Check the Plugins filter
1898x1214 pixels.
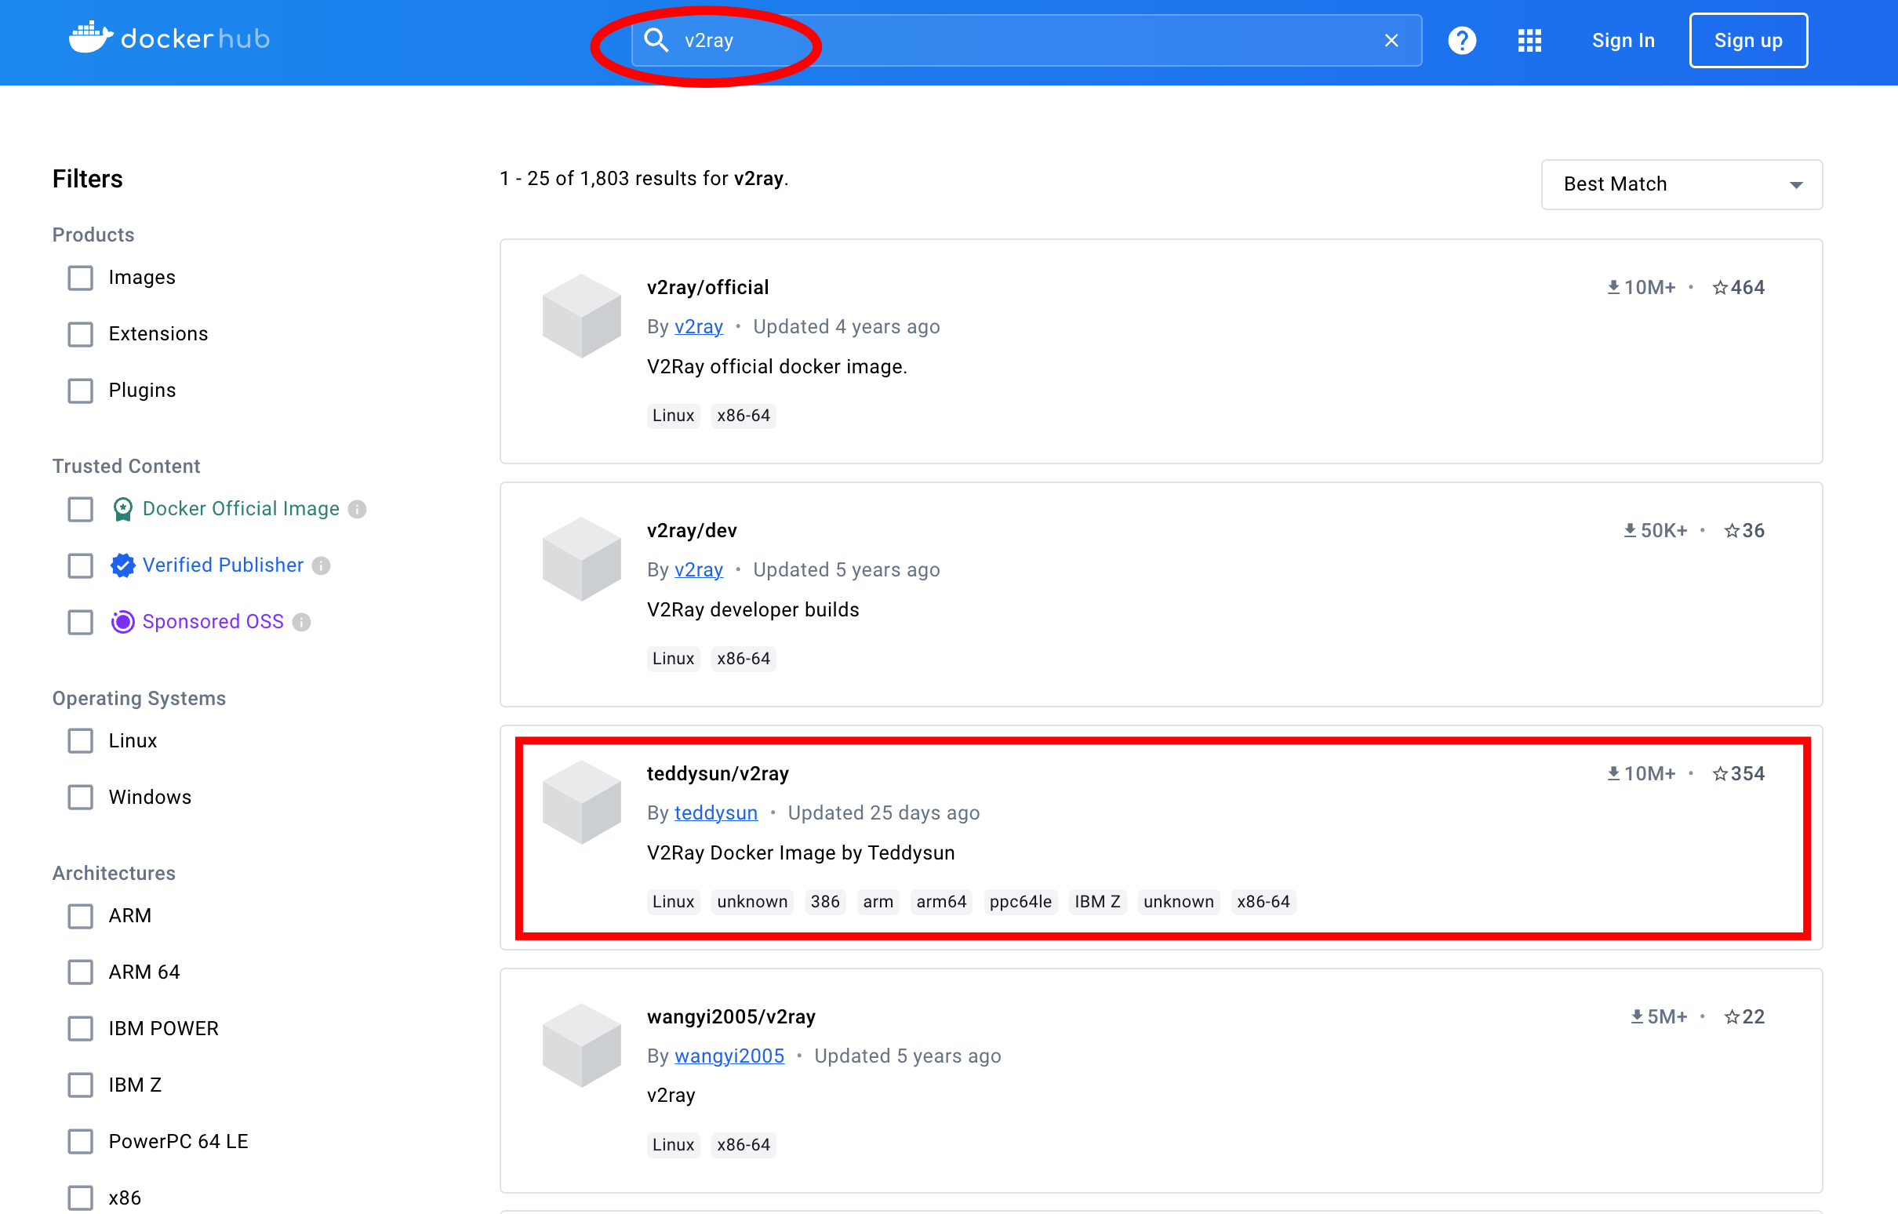point(81,391)
